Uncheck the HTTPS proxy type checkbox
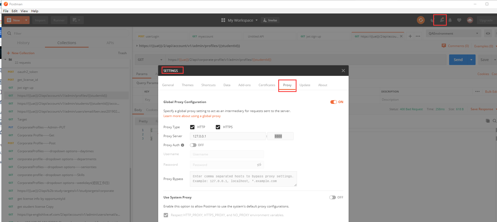This screenshot has height=222, width=497. click(x=218, y=127)
